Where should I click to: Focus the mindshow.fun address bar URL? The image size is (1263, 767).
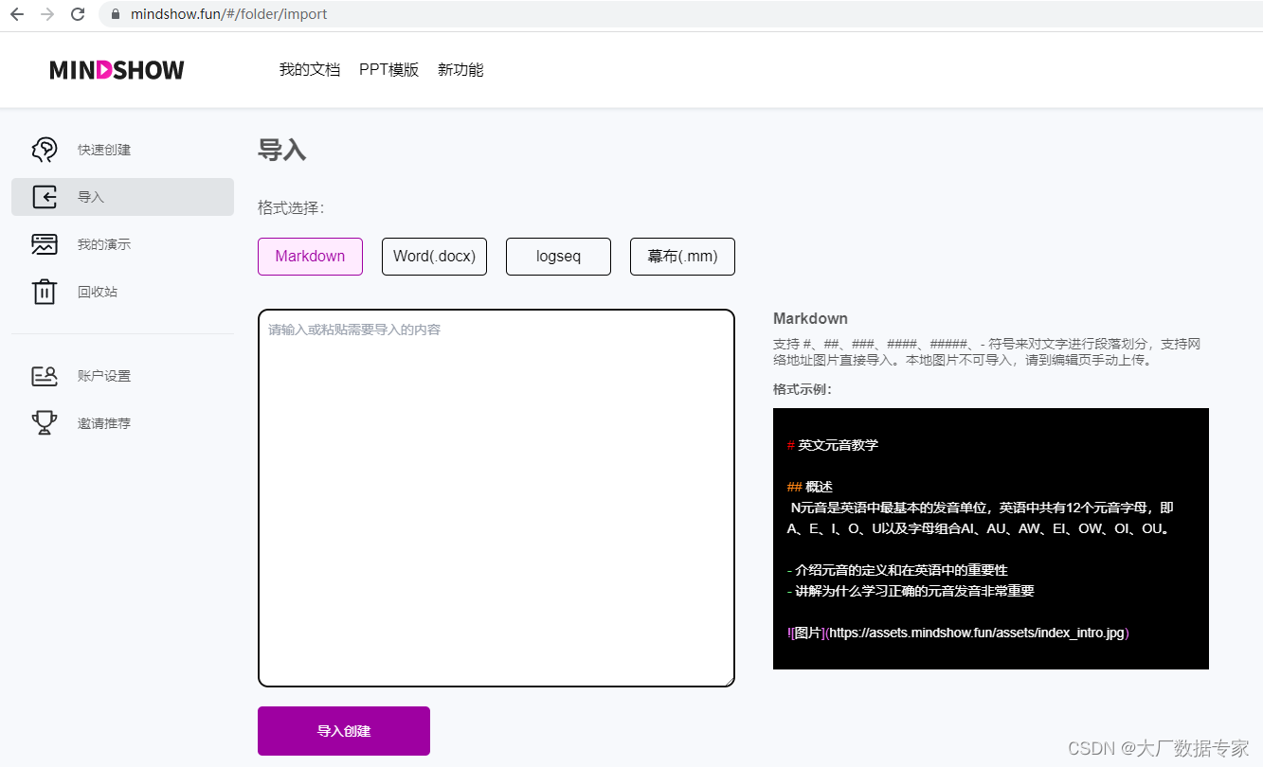[229, 14]
